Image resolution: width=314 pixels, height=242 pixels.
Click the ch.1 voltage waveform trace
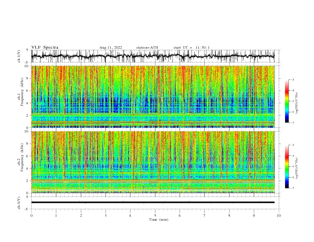(153, 56)
